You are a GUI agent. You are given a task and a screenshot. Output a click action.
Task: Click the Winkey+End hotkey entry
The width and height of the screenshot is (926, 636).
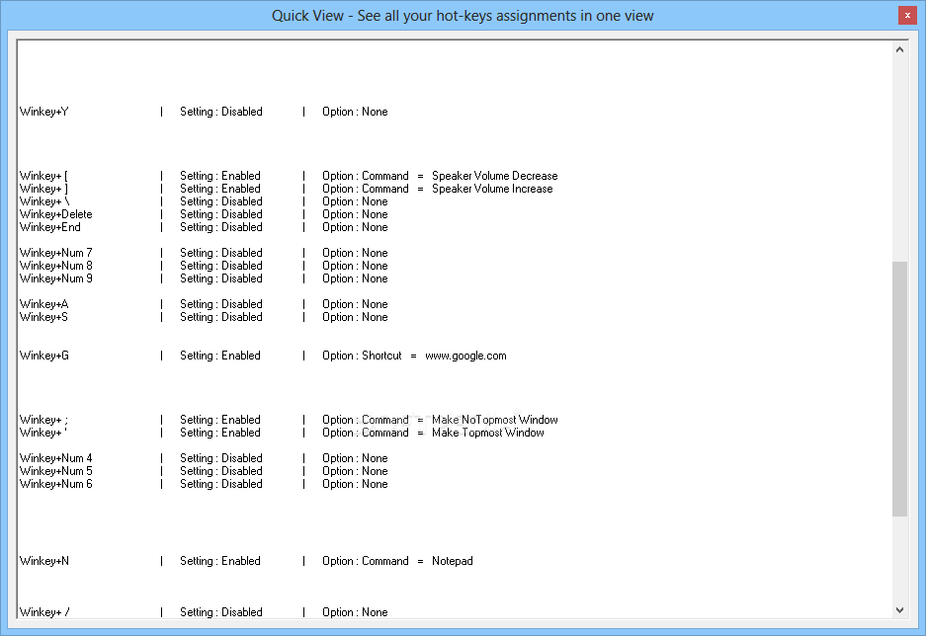coord(50,227)
